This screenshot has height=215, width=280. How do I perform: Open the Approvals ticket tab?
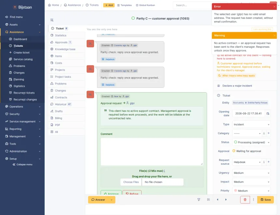click(66, 42)
